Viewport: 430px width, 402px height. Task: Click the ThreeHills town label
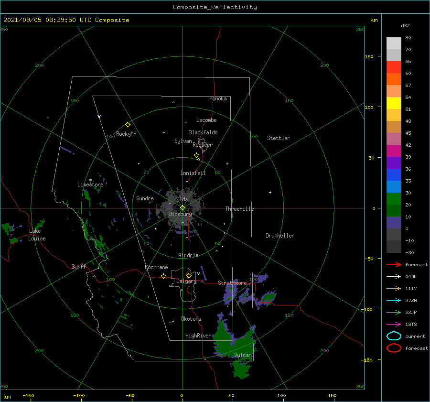(239, 209)
